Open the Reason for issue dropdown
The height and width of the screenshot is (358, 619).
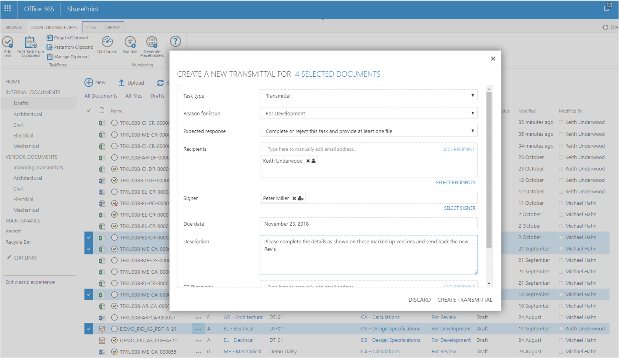[x=472, y=113]
